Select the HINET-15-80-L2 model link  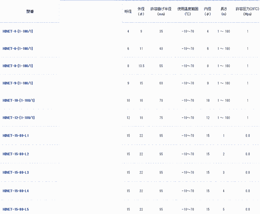(16, 154)
